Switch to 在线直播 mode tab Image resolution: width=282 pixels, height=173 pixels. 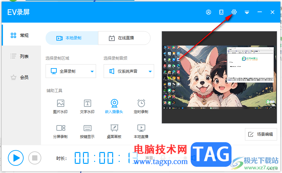coord(124,38)
